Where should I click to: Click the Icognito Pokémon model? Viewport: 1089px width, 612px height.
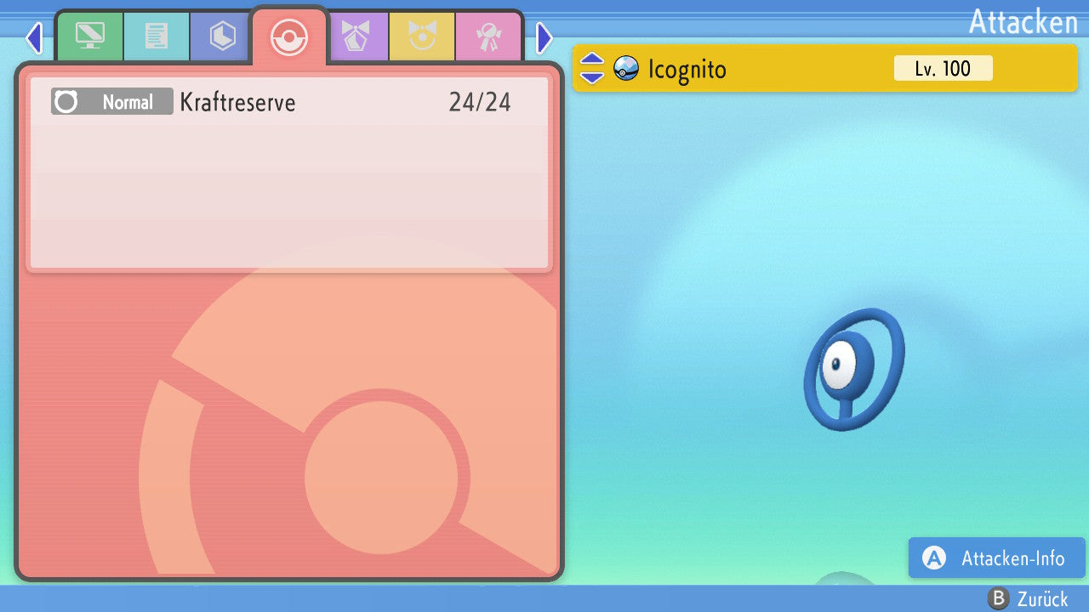(852, 369)
